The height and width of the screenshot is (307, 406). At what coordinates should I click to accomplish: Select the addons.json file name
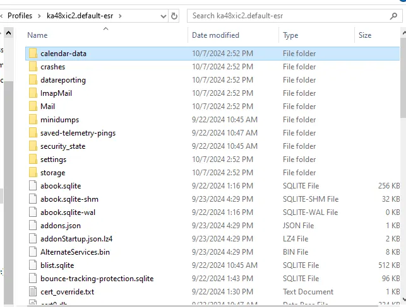61,226
